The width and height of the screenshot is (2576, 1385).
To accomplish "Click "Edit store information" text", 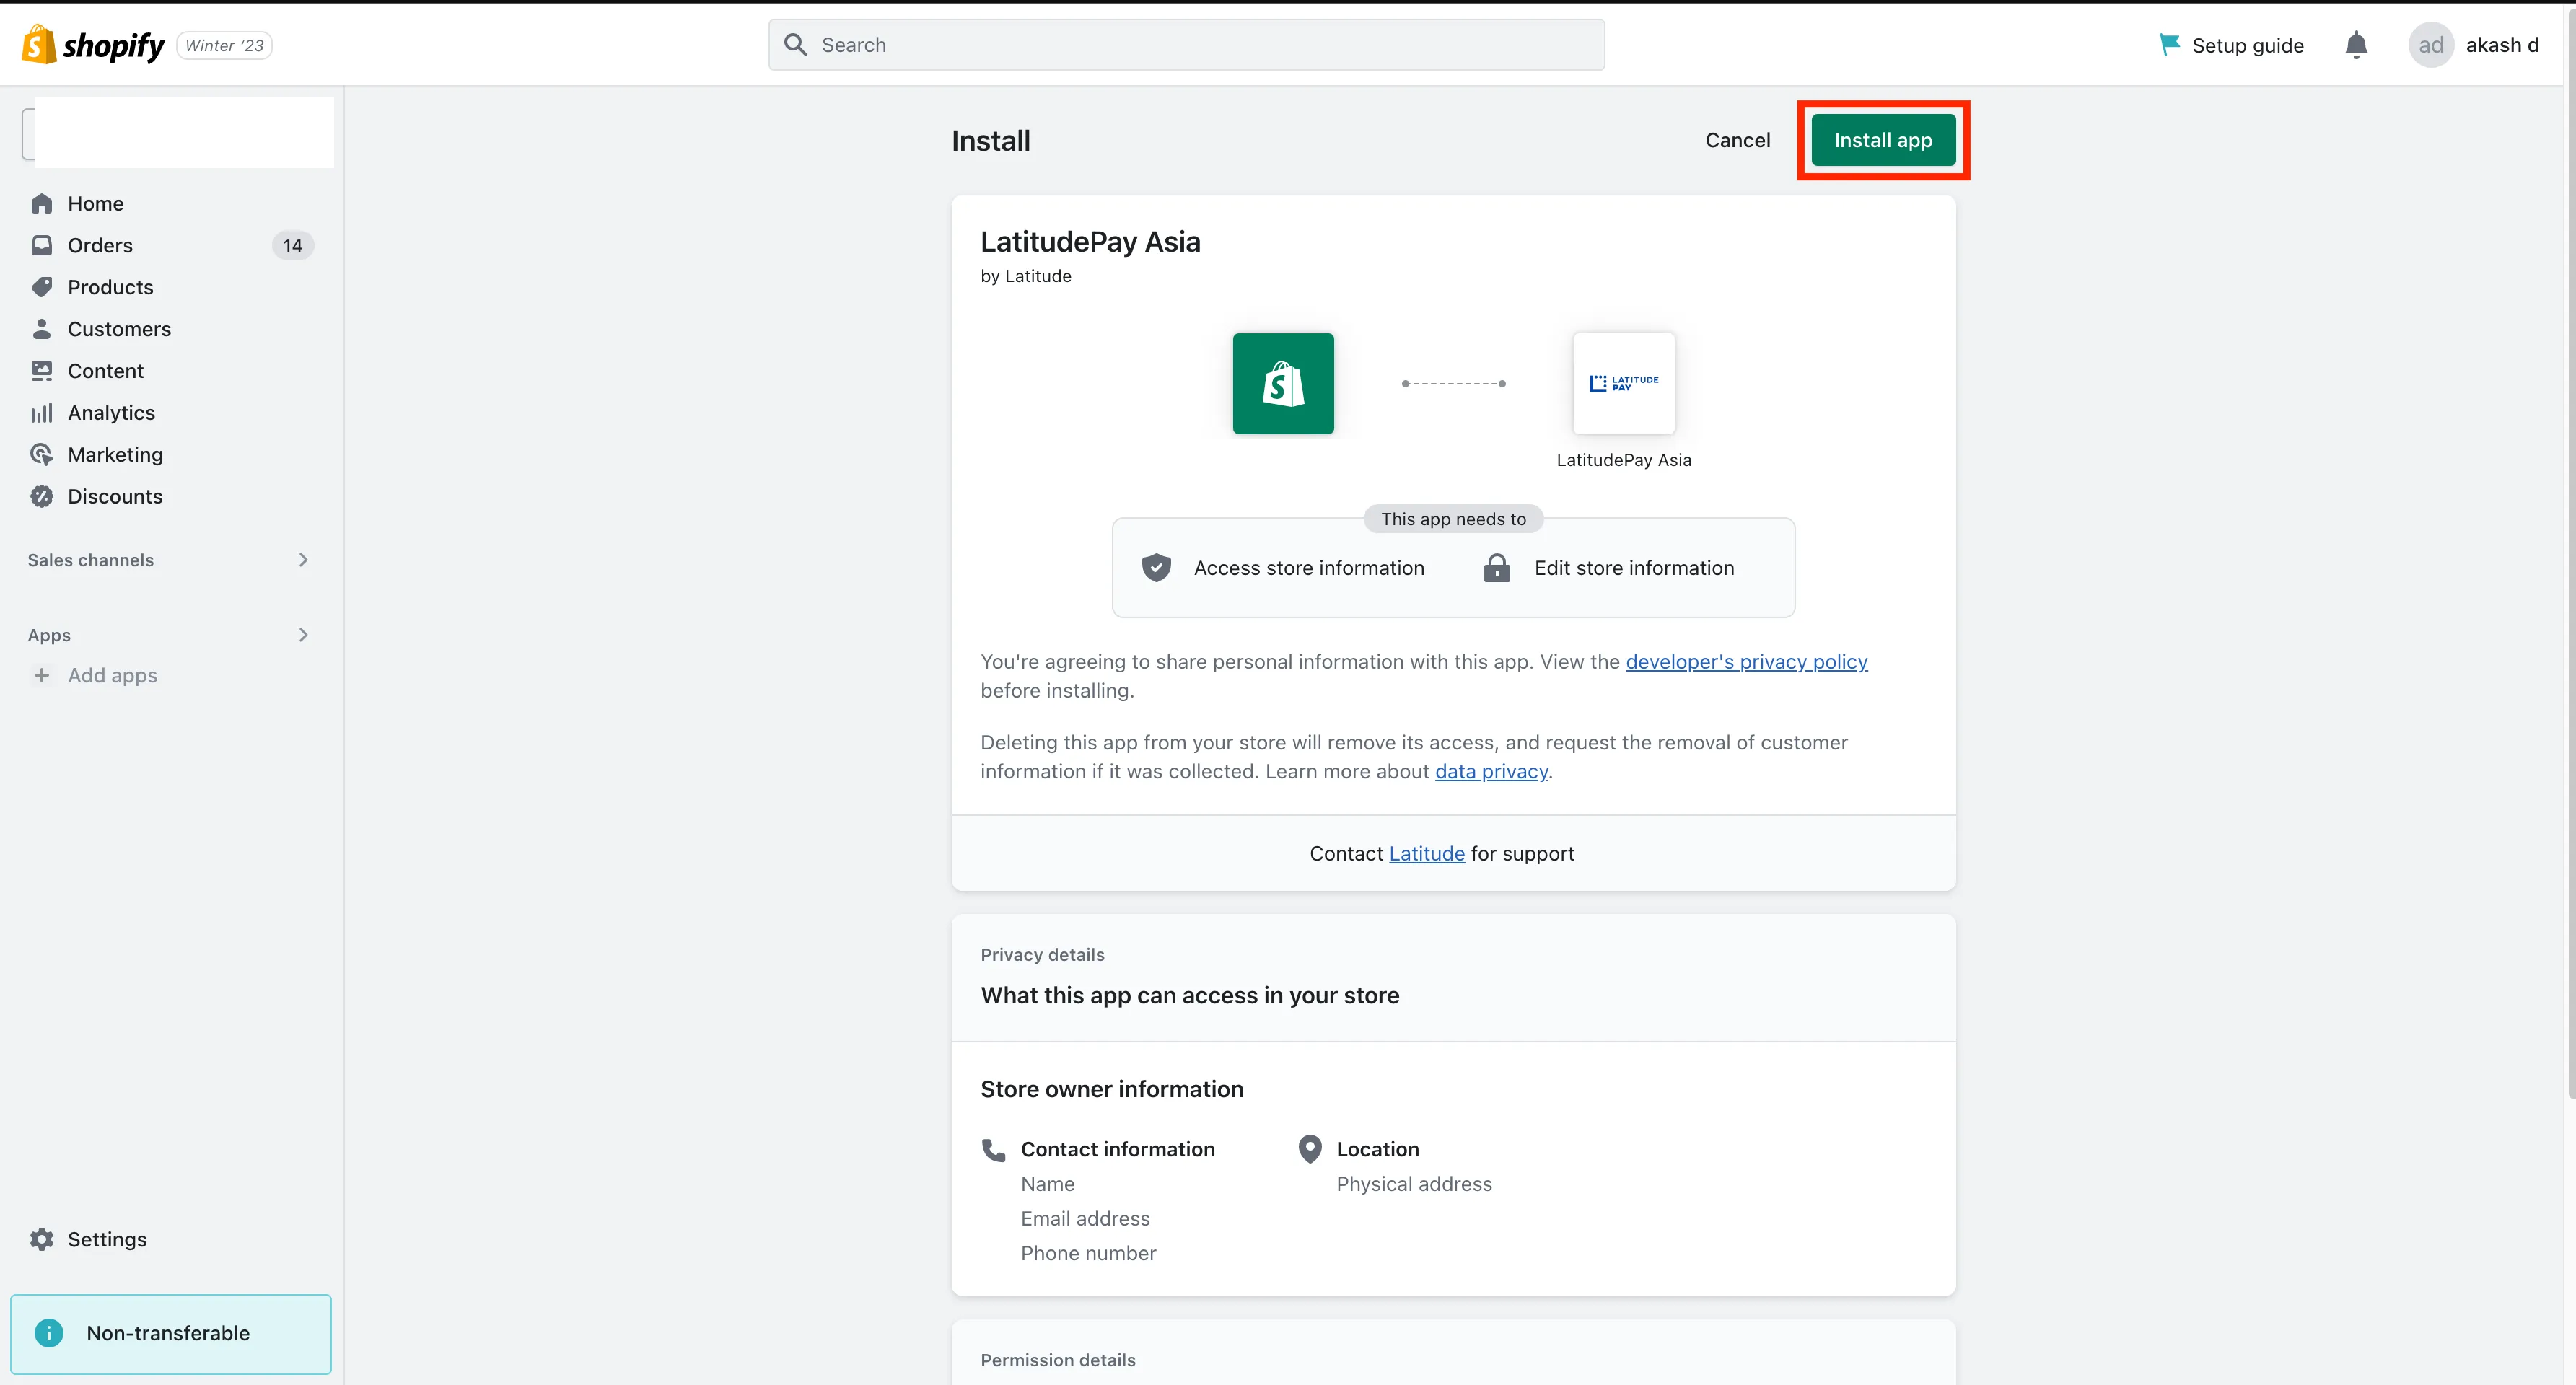I will pos(1634,568).
